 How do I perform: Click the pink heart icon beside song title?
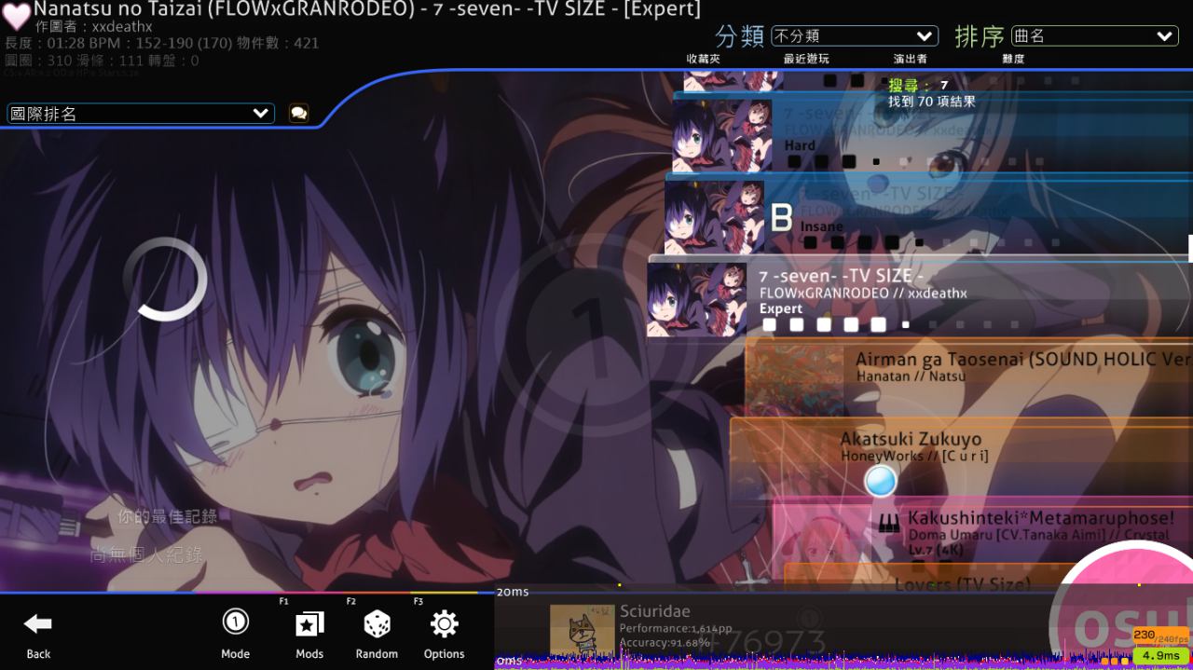[16, 18]
